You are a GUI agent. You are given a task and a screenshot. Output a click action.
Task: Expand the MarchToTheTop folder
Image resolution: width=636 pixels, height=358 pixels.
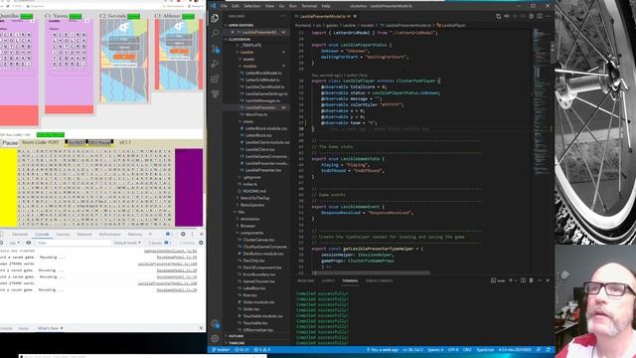pyautogui.click(x=254, y=198)
